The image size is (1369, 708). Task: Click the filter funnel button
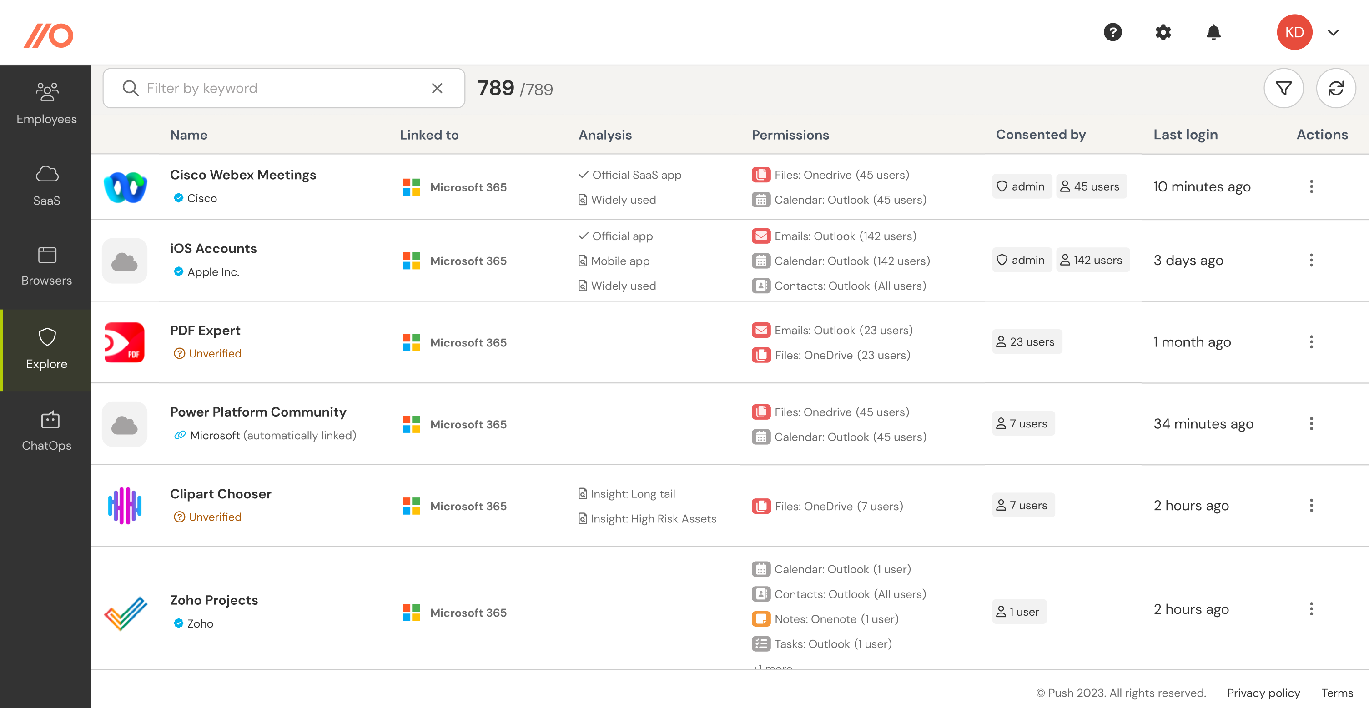[1283, 88]
